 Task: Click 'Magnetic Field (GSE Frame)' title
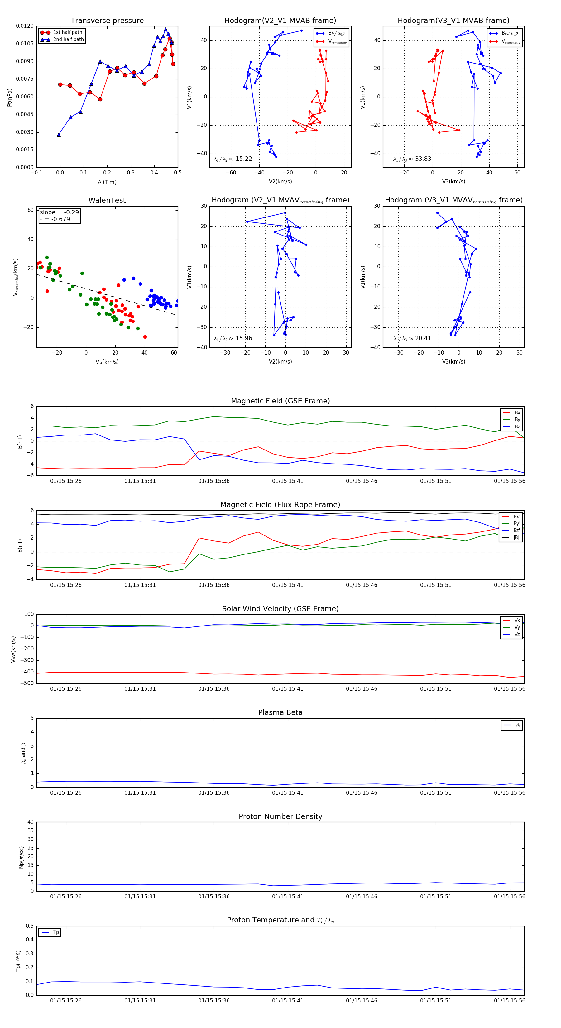pyautogui.click(x=280, y=401)
